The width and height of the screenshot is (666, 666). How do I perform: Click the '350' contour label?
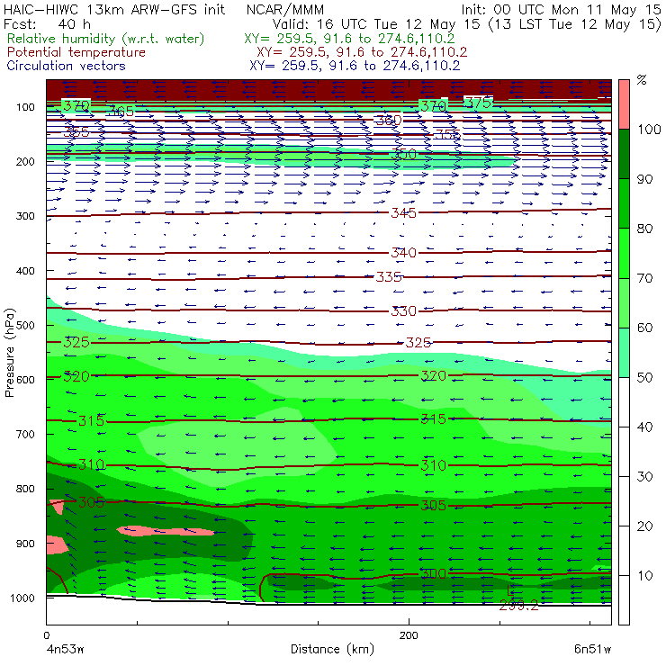point(403,154)
